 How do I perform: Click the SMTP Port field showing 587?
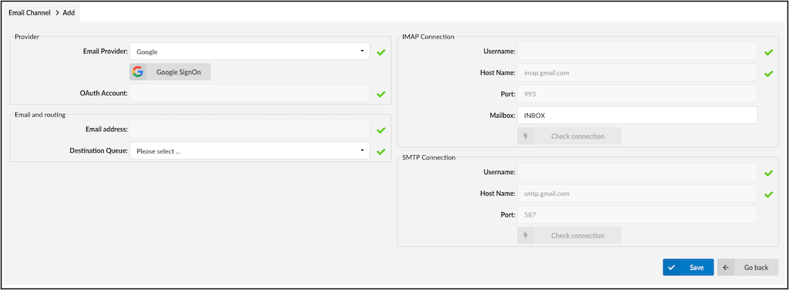point(637,214)
